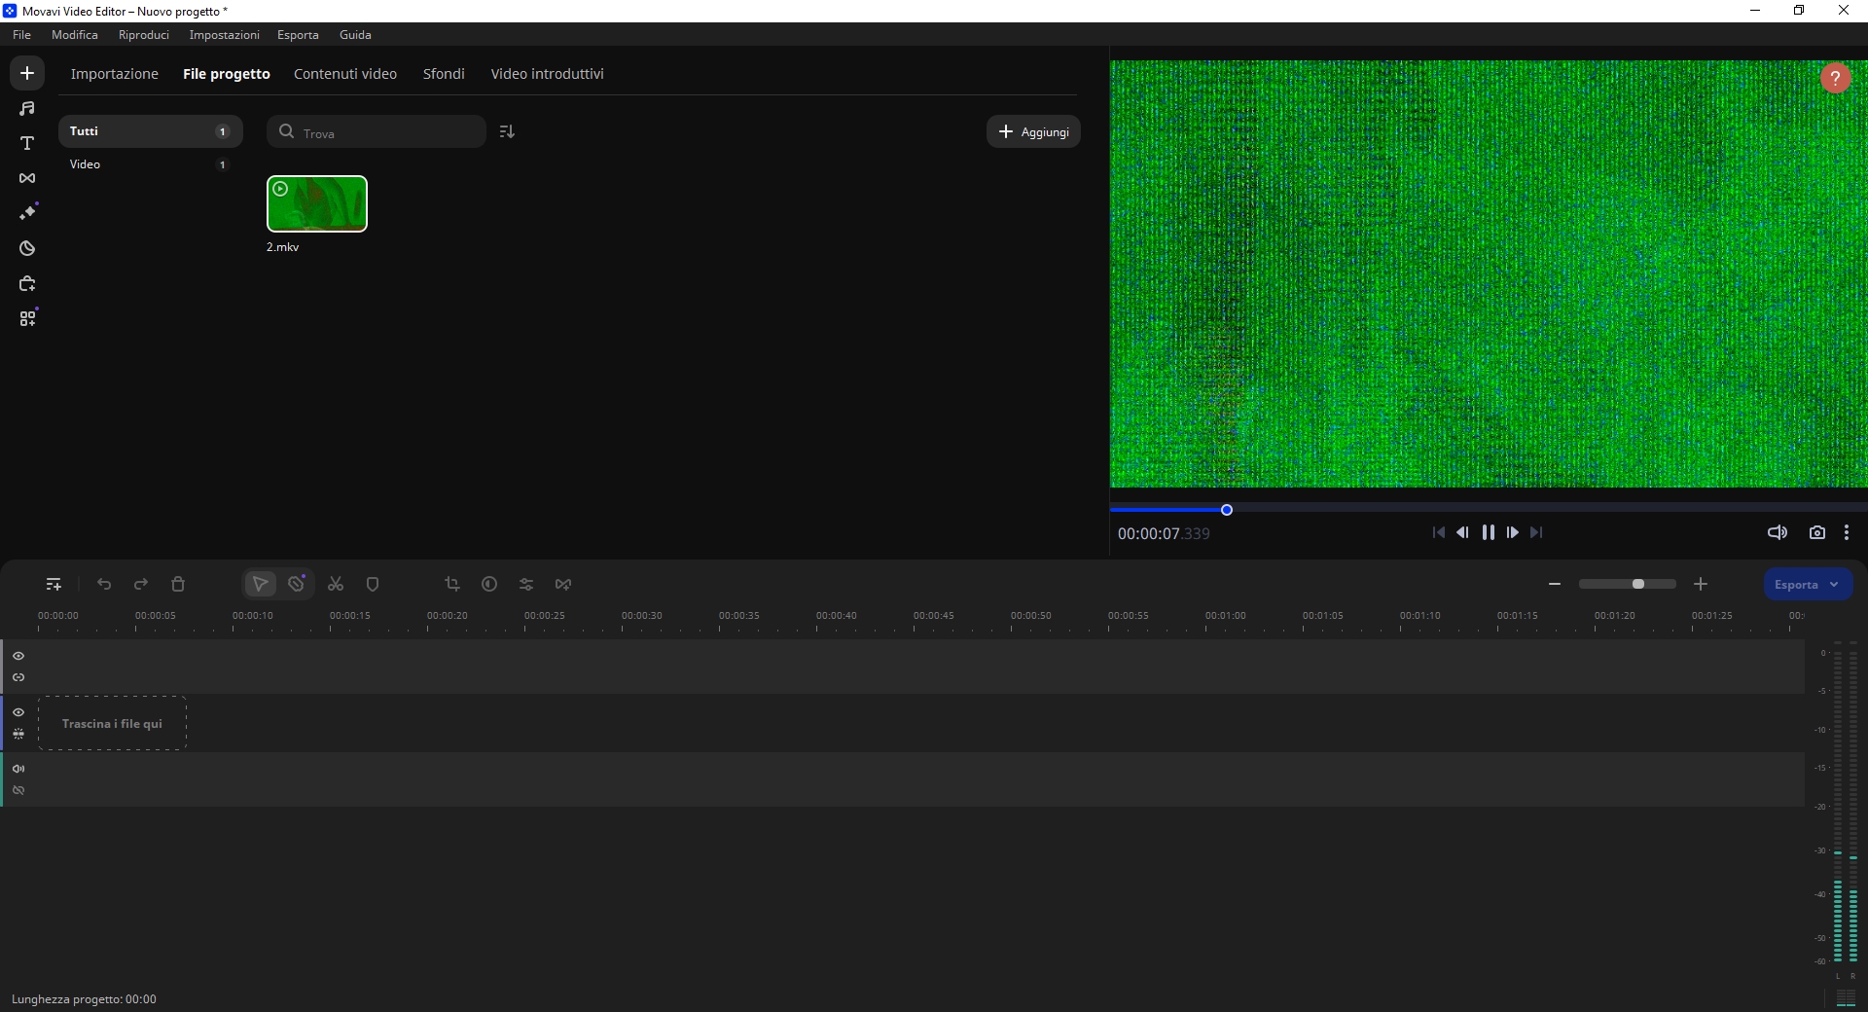1868x1012 pixels.
Task: Click the preview seek bar handle
Action: point(1227,510)
